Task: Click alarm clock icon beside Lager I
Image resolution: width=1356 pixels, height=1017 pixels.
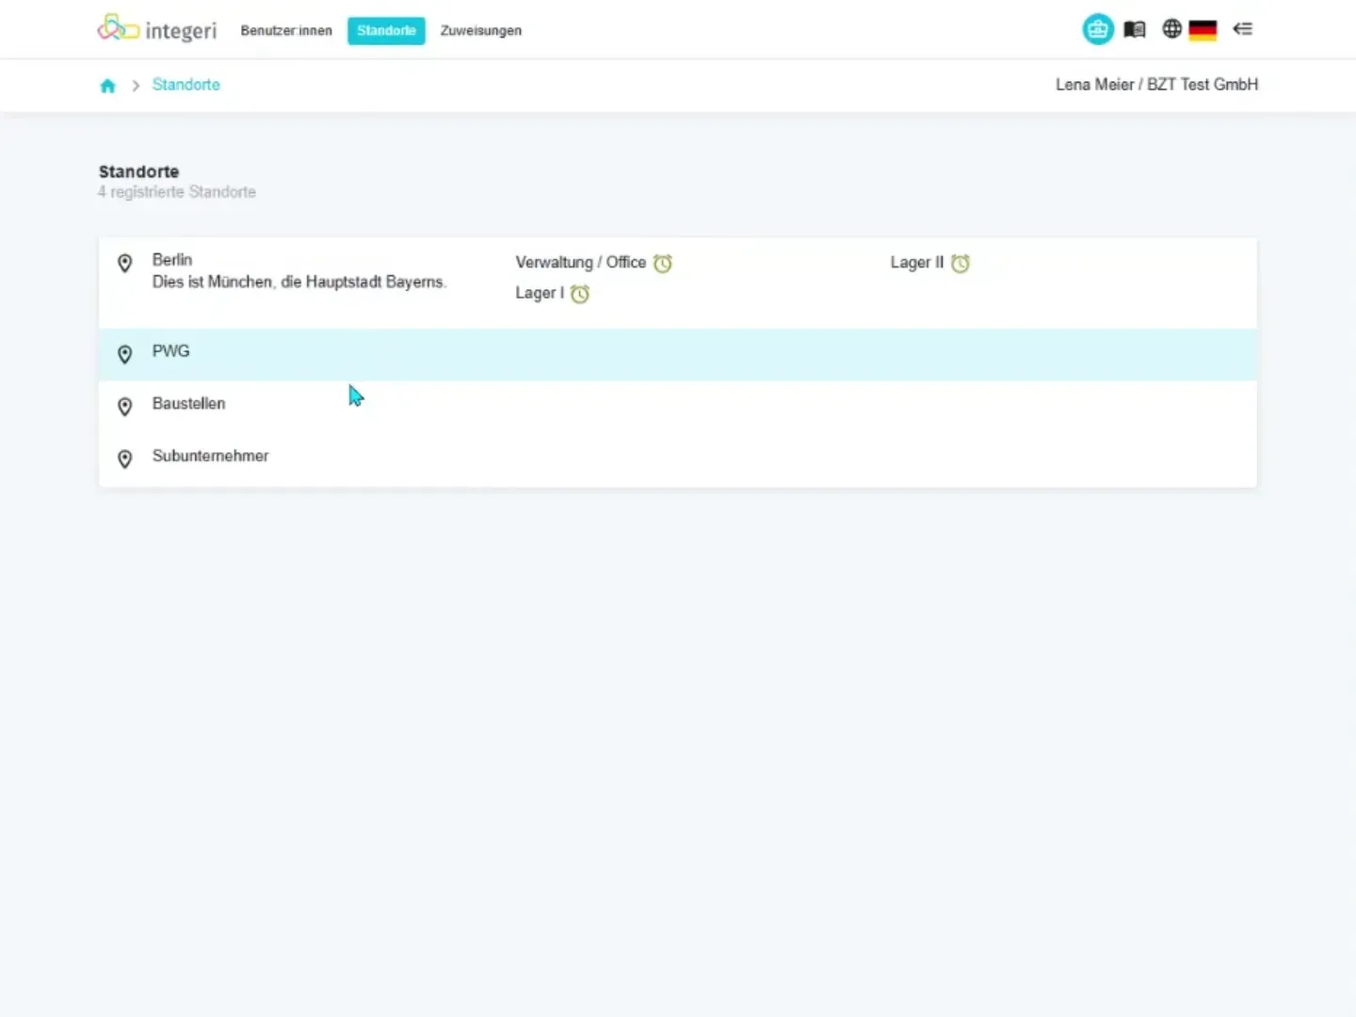Action: pos(580,294)
